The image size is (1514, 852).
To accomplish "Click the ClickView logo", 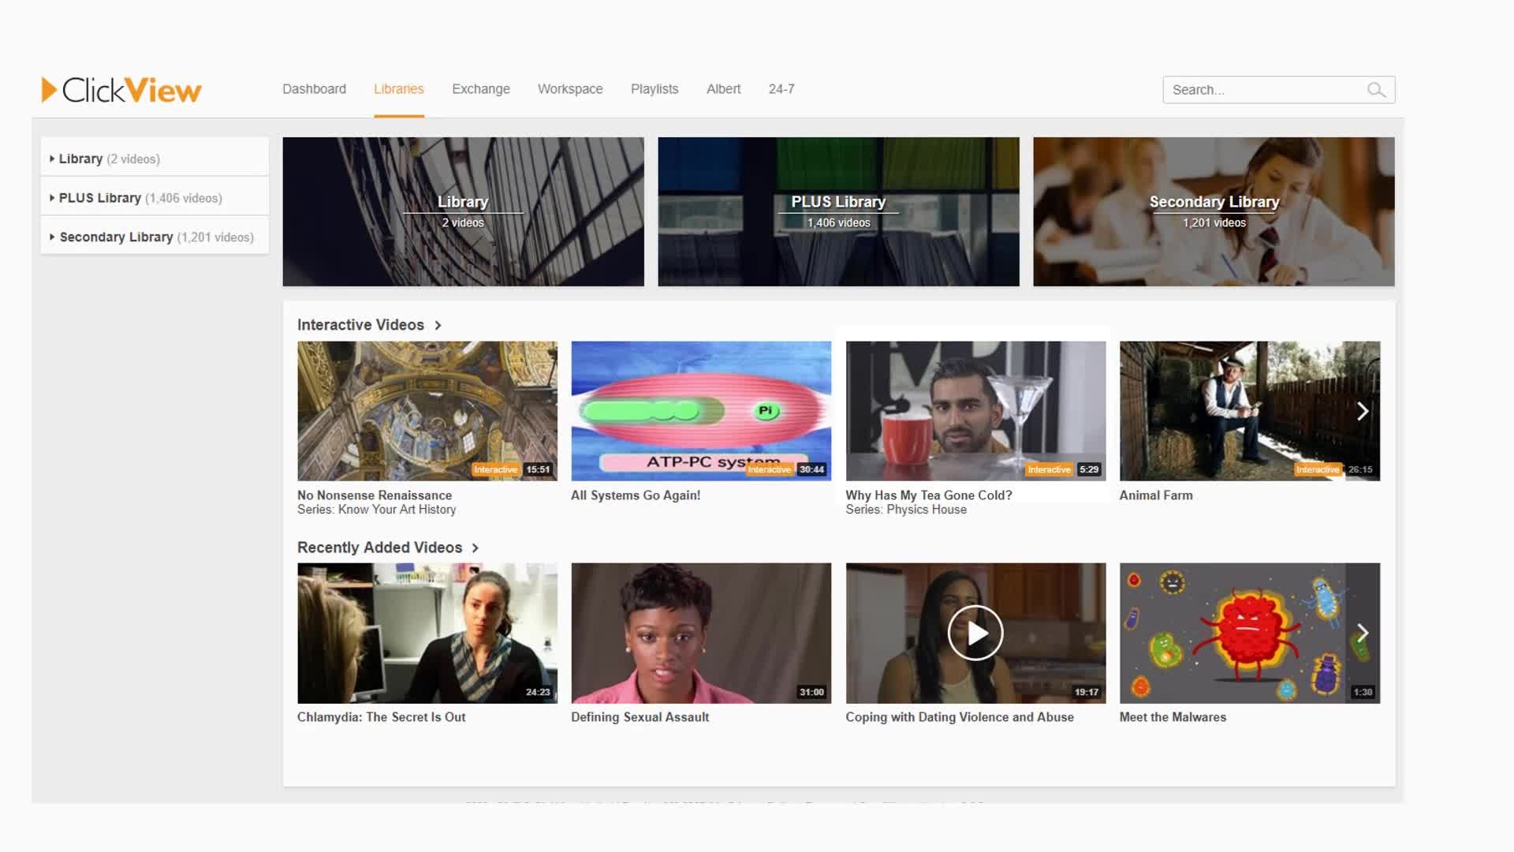I will [x=120, y=89].
